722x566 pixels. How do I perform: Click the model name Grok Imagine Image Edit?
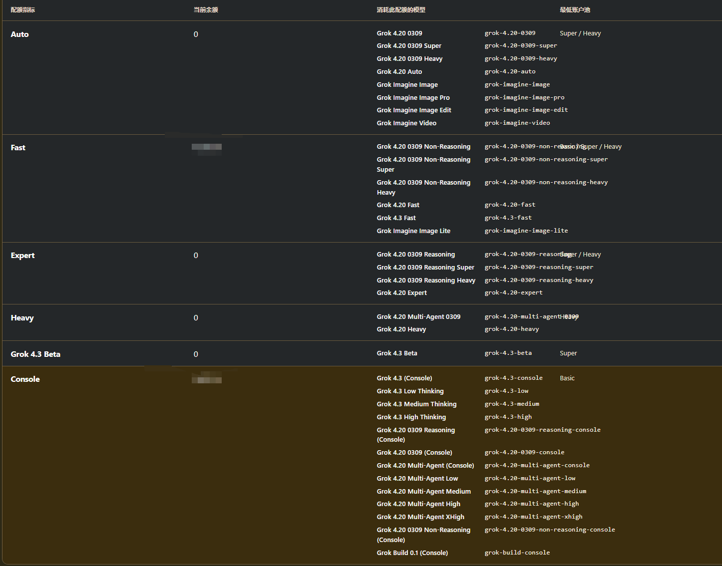[x=414, y=110]
